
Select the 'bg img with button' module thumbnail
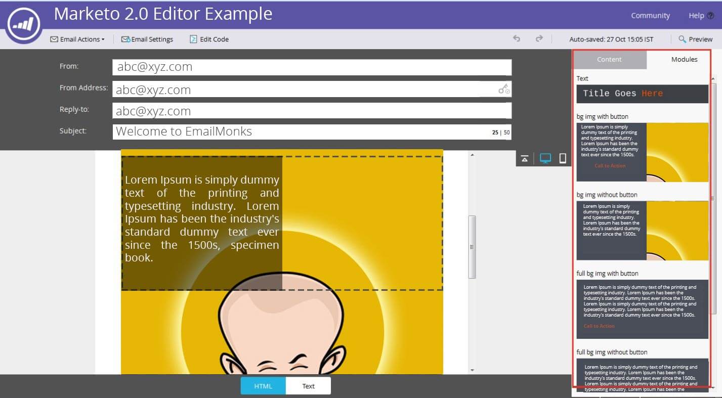642,152
